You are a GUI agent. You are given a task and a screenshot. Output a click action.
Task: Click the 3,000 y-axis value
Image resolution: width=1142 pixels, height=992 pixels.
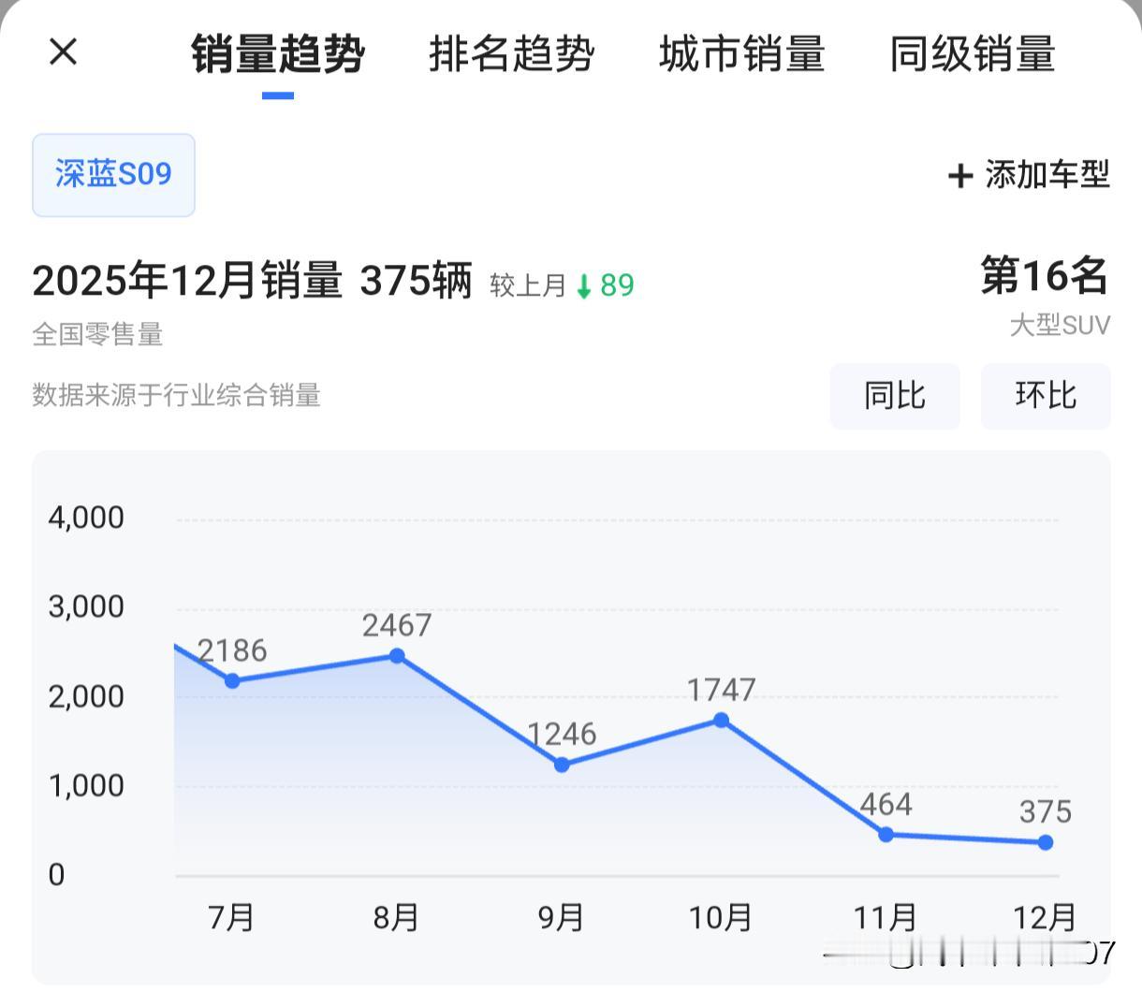tap(86, 606)
